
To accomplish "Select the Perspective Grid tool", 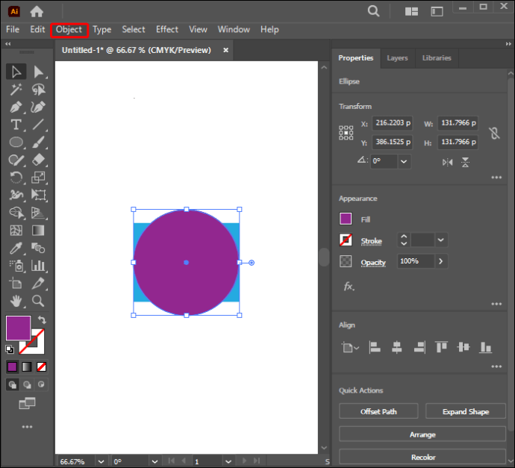I will pos(38,213).
